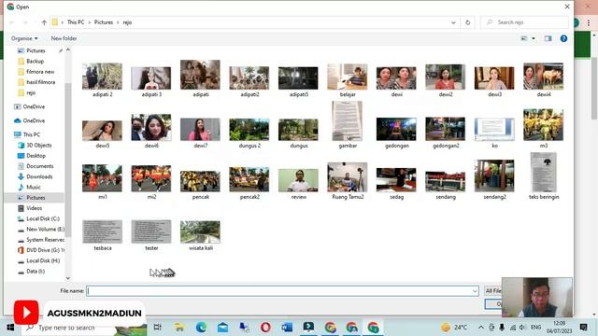
Task: Go up one folder level arrow
Action: coord(44,22)
